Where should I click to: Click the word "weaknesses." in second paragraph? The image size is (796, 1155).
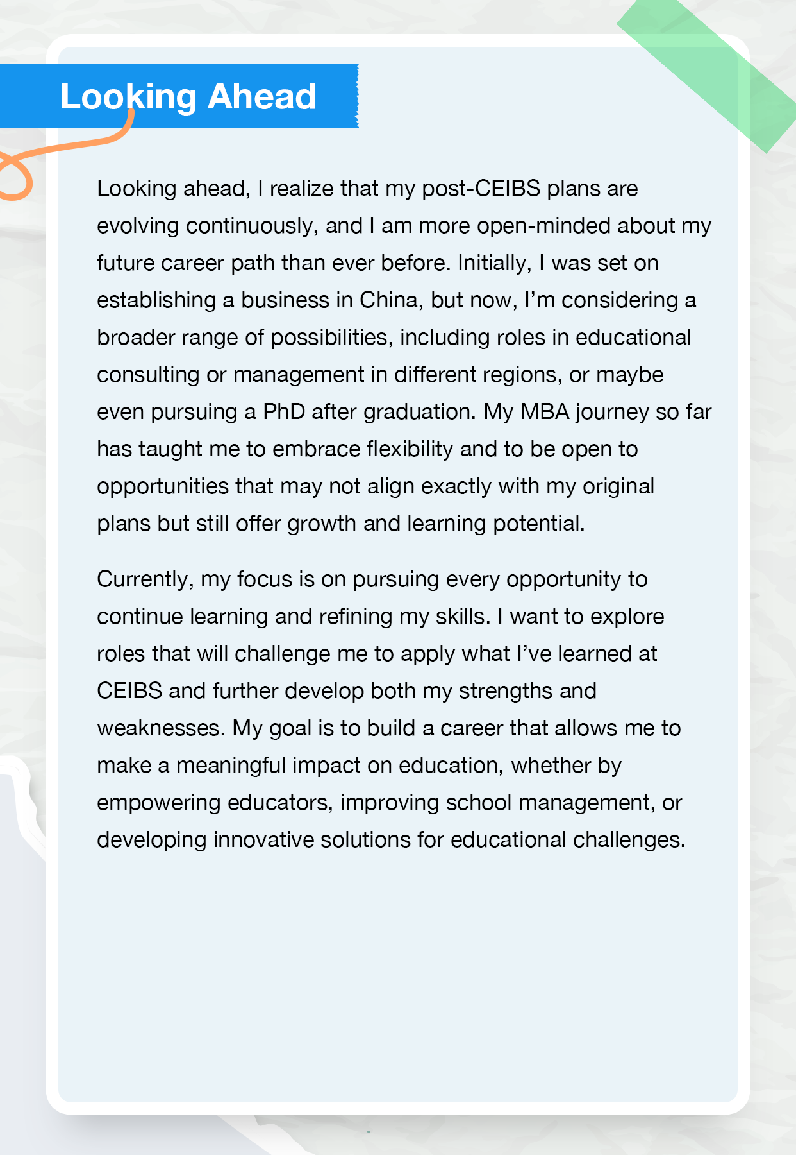(161, 728)
